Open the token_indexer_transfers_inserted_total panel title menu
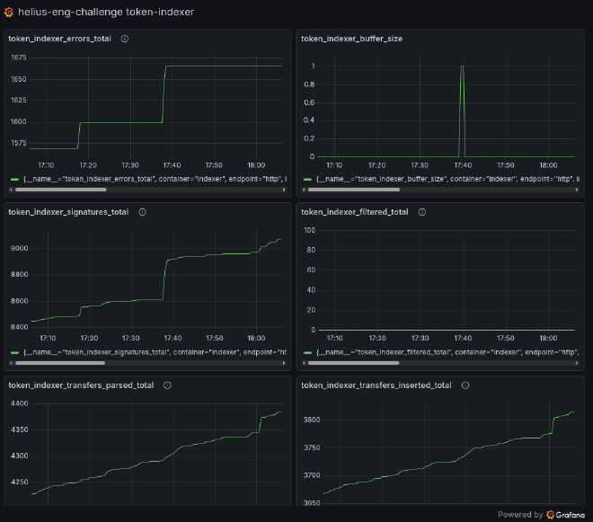 [x=376, y=385]
